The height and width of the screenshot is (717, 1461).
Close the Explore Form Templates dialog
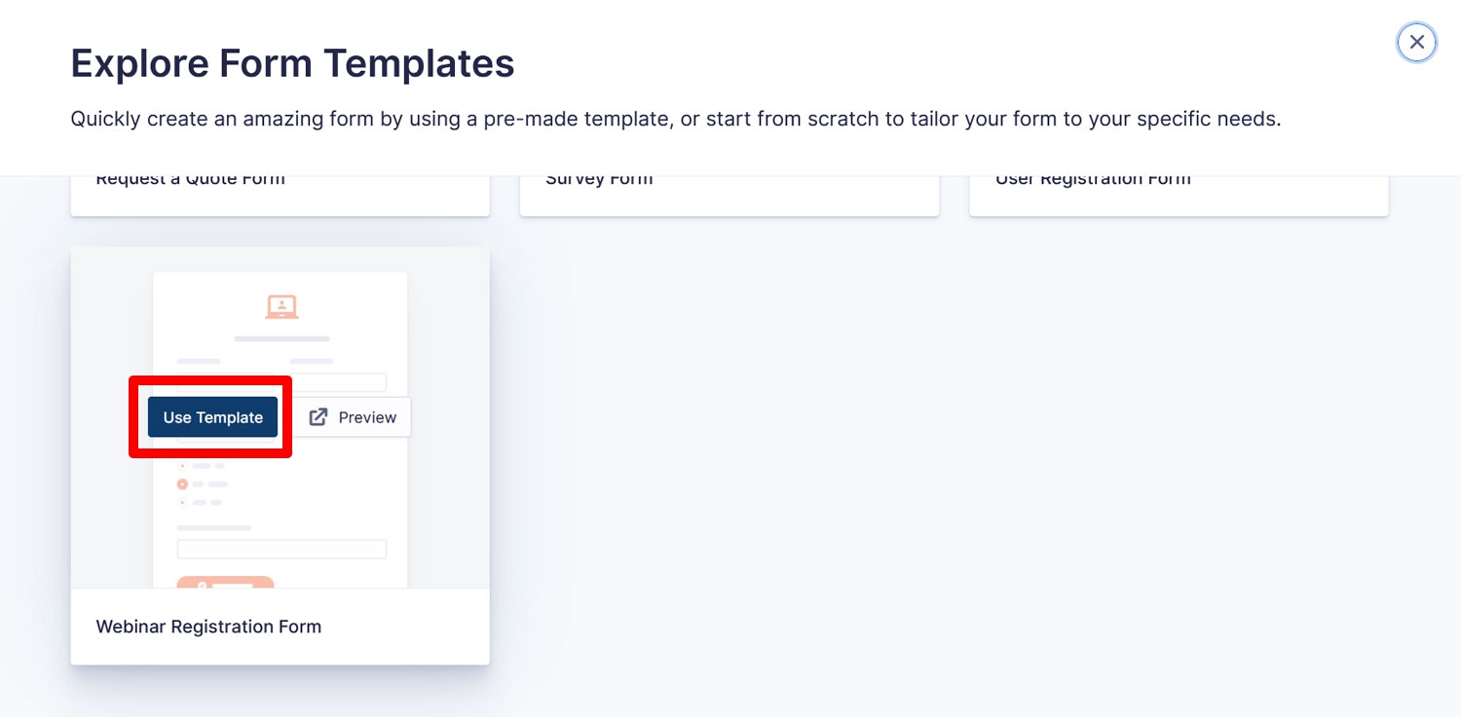click(1416, 42)
